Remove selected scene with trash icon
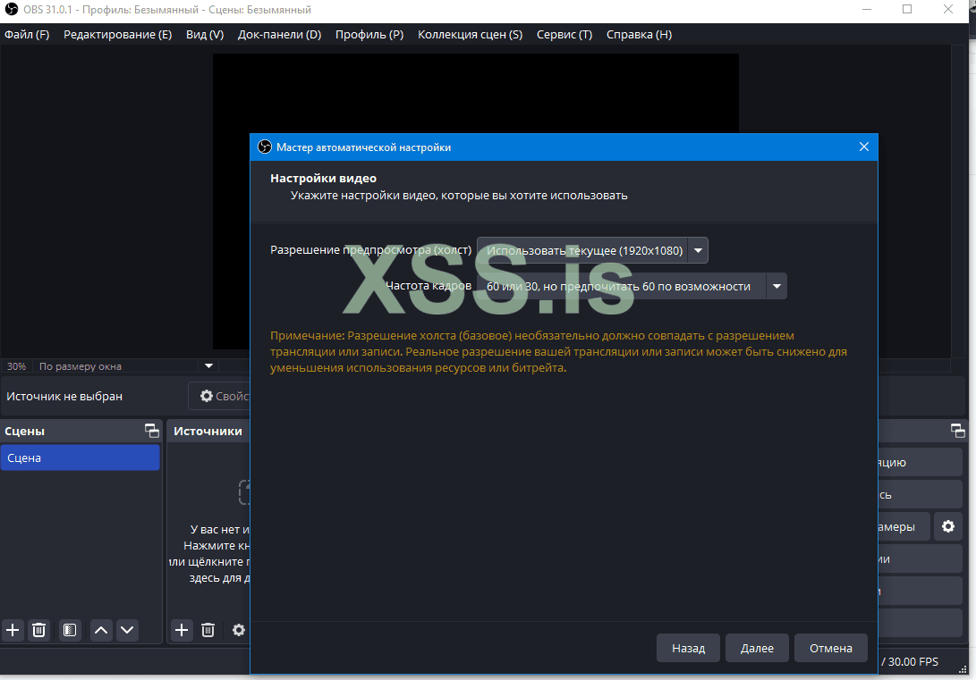Image resolution: width=976 pixels, height=680 pixels. coord(38,630)
